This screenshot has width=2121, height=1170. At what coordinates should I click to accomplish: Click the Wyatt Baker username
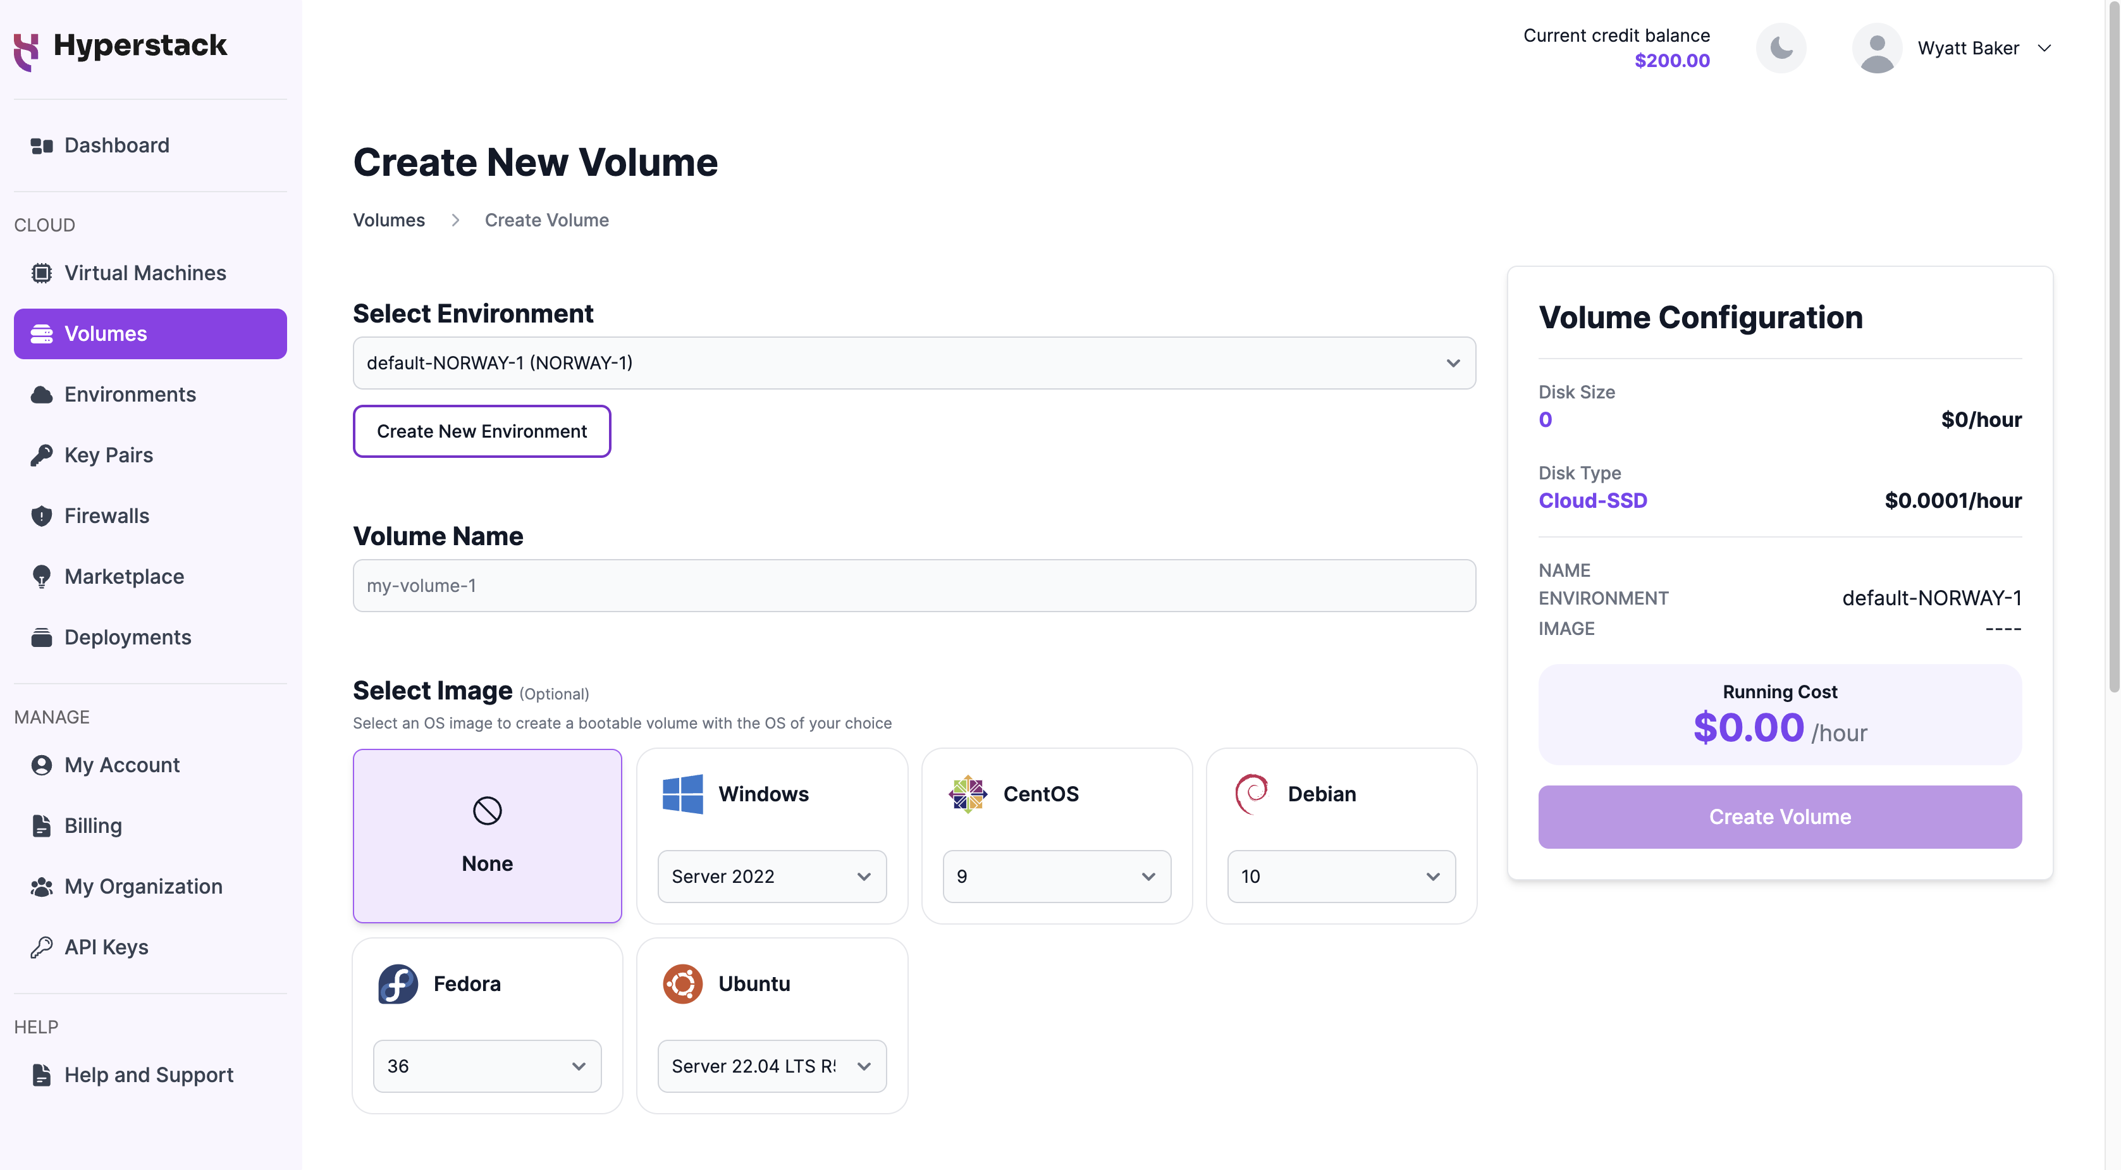pos(1968,48)
